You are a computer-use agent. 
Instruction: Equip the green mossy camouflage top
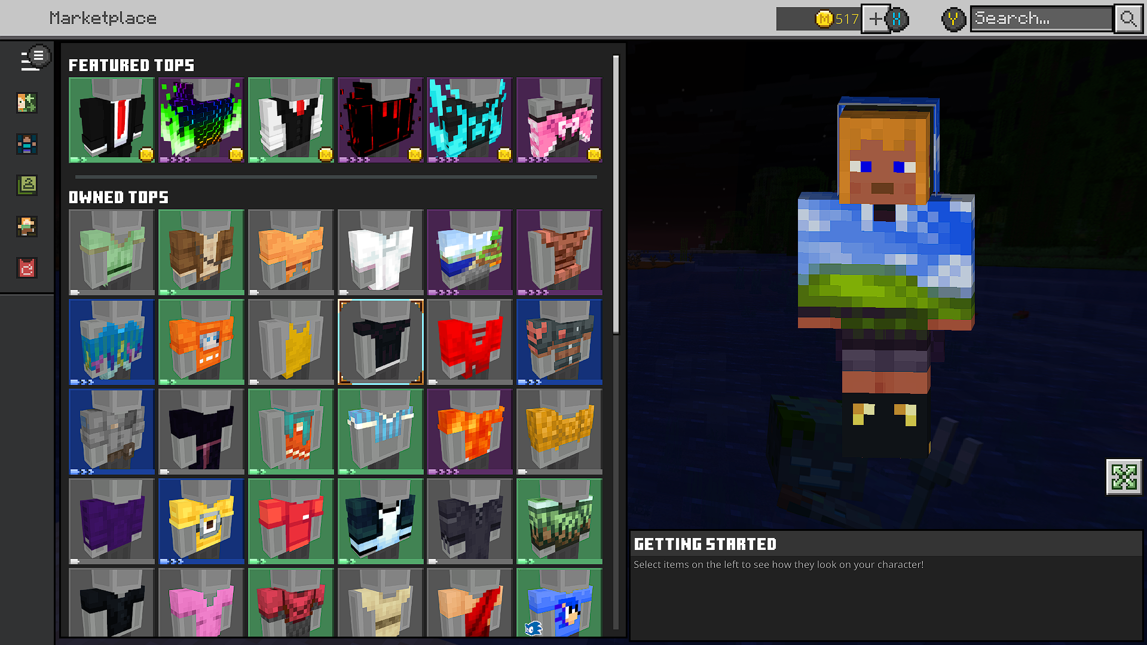(559, 521)
